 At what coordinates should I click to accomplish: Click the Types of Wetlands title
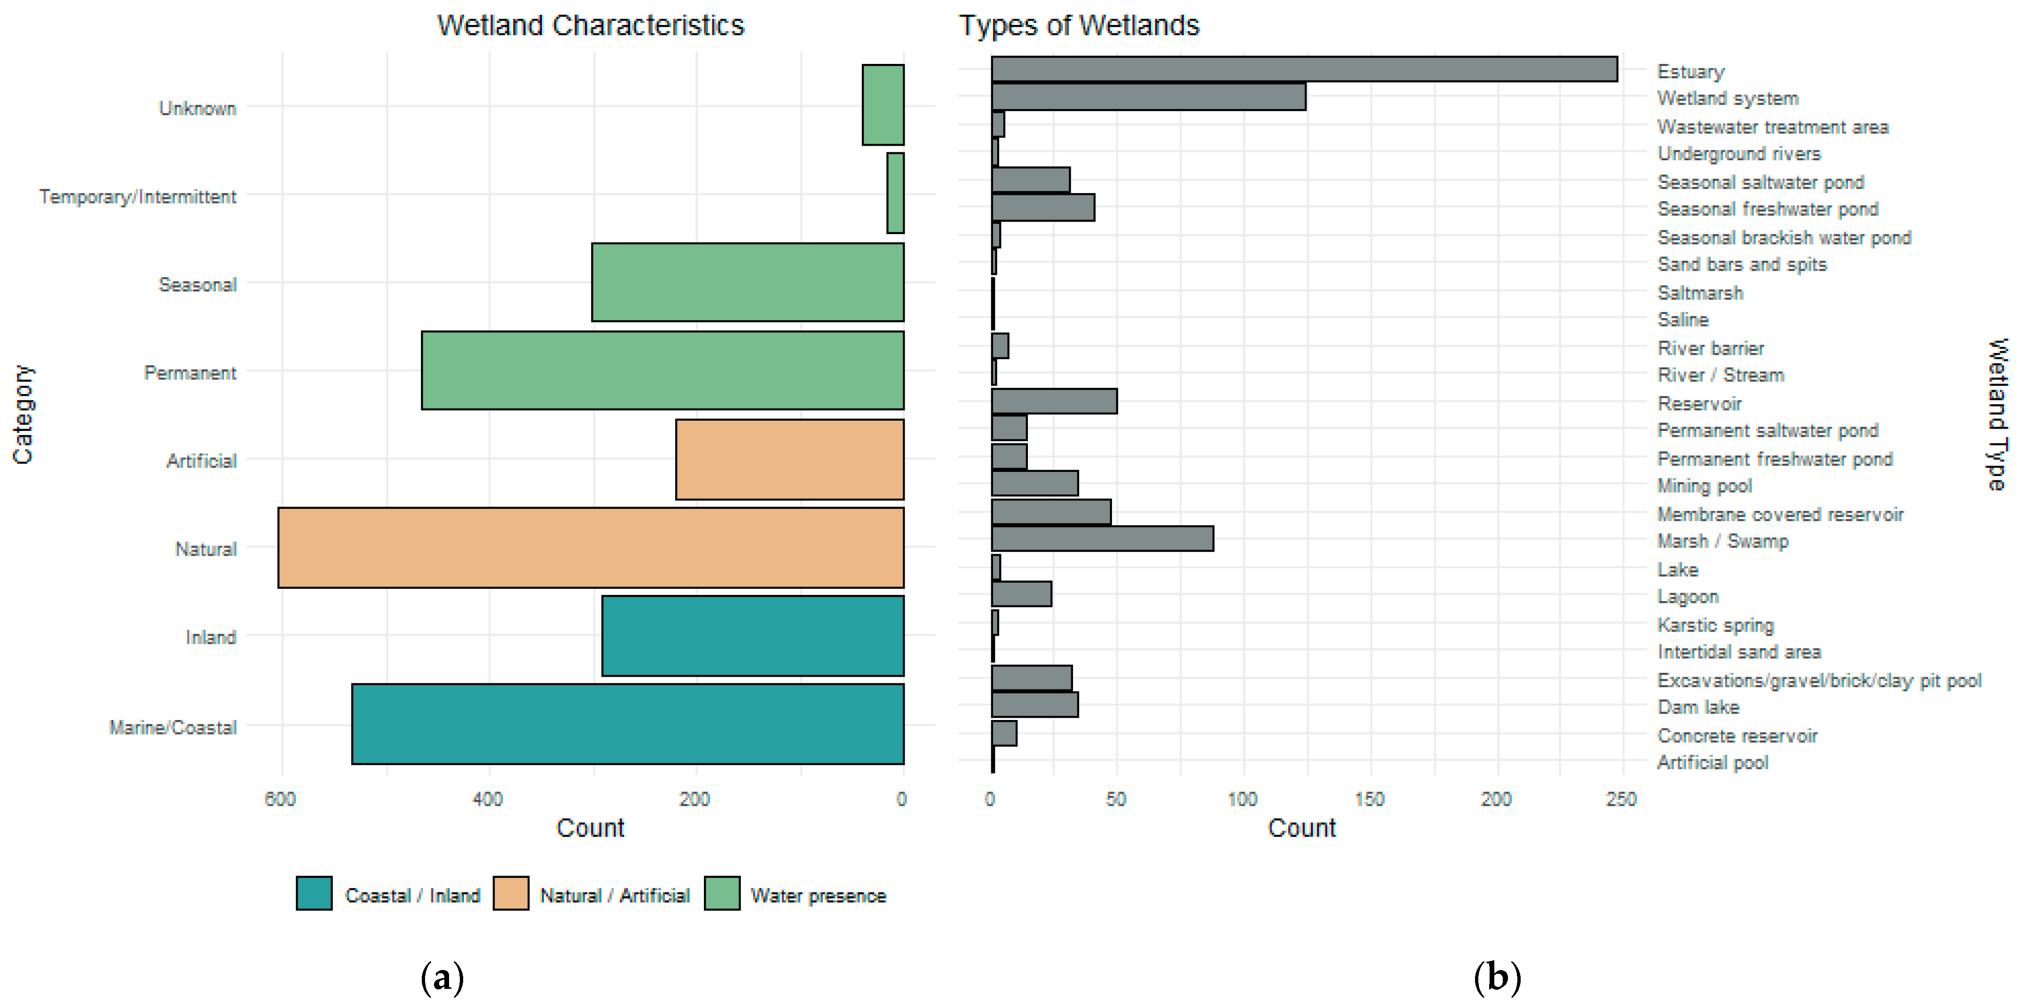pyautogui.click(x=1078, y=25)
